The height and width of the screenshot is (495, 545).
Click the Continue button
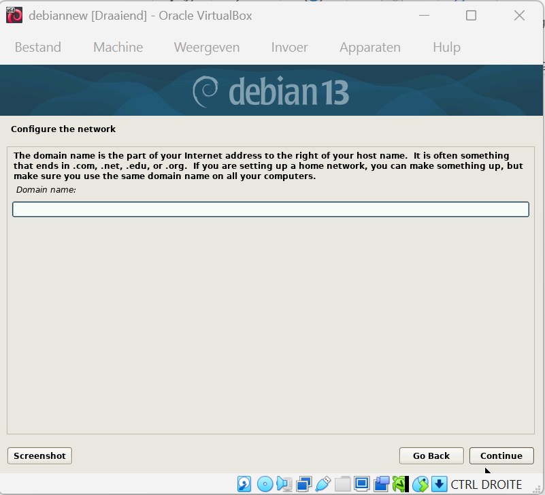tap(501, 456)
